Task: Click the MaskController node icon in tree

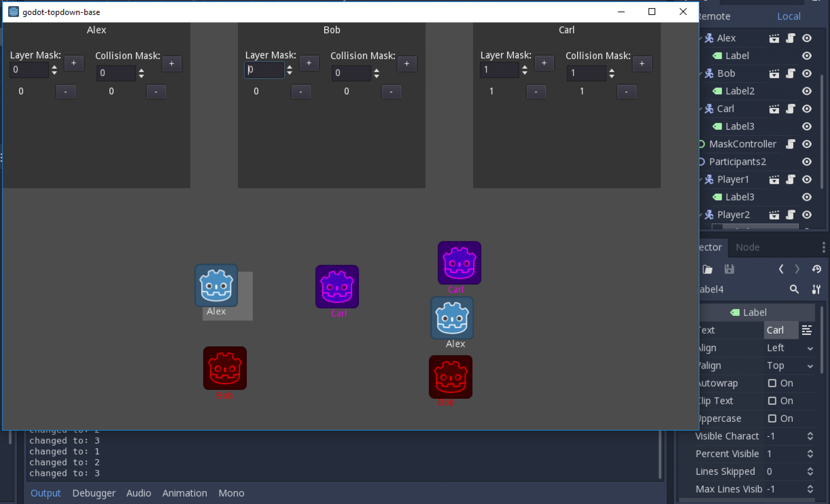Action: click(702, 144)
